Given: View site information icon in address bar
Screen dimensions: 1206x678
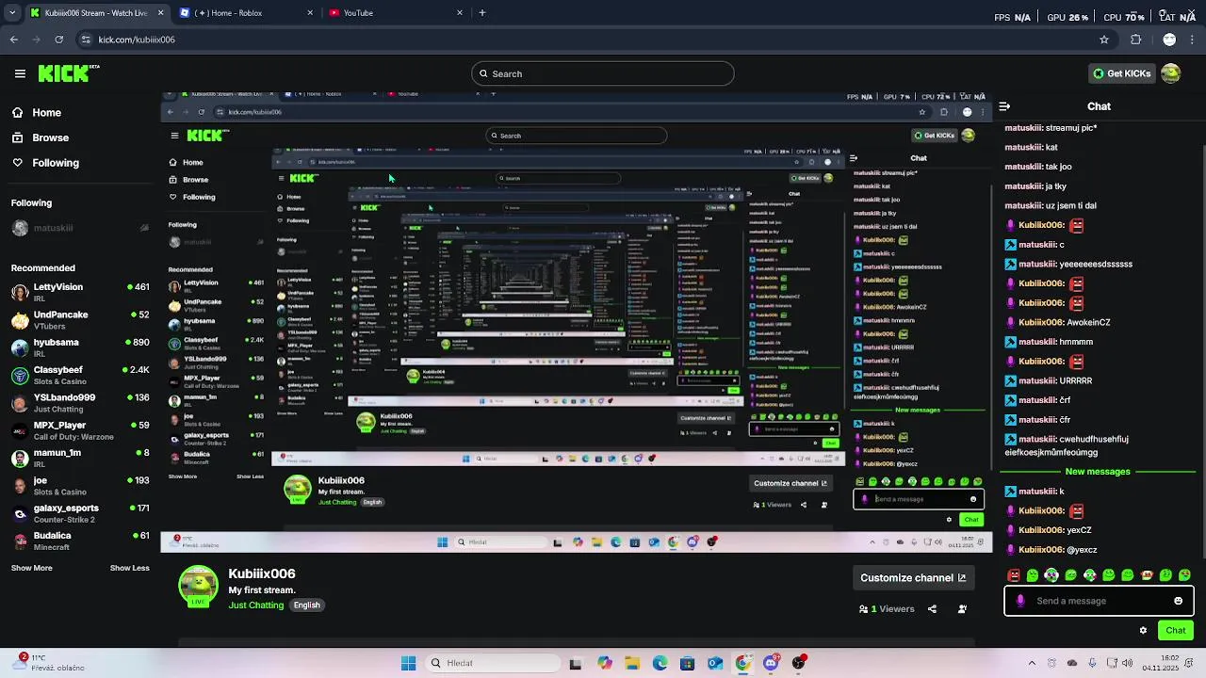Looking at the screenshot, I should 86,40.
